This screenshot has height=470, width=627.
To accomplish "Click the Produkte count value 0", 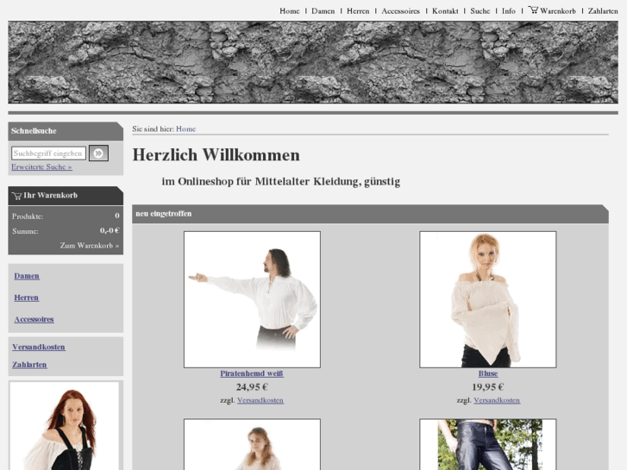I will pos(117,216).
